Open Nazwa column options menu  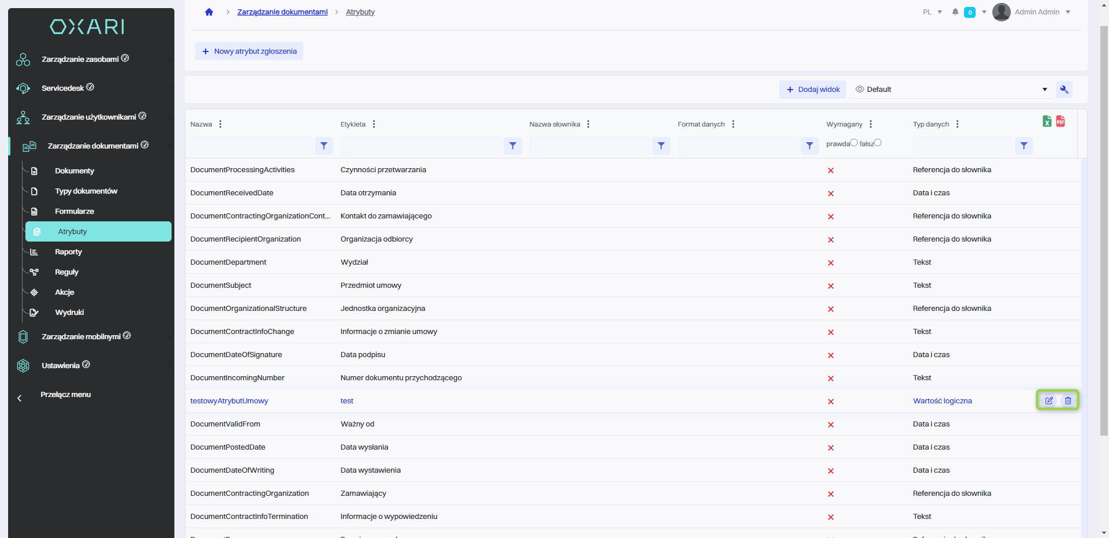coord(221,124)
